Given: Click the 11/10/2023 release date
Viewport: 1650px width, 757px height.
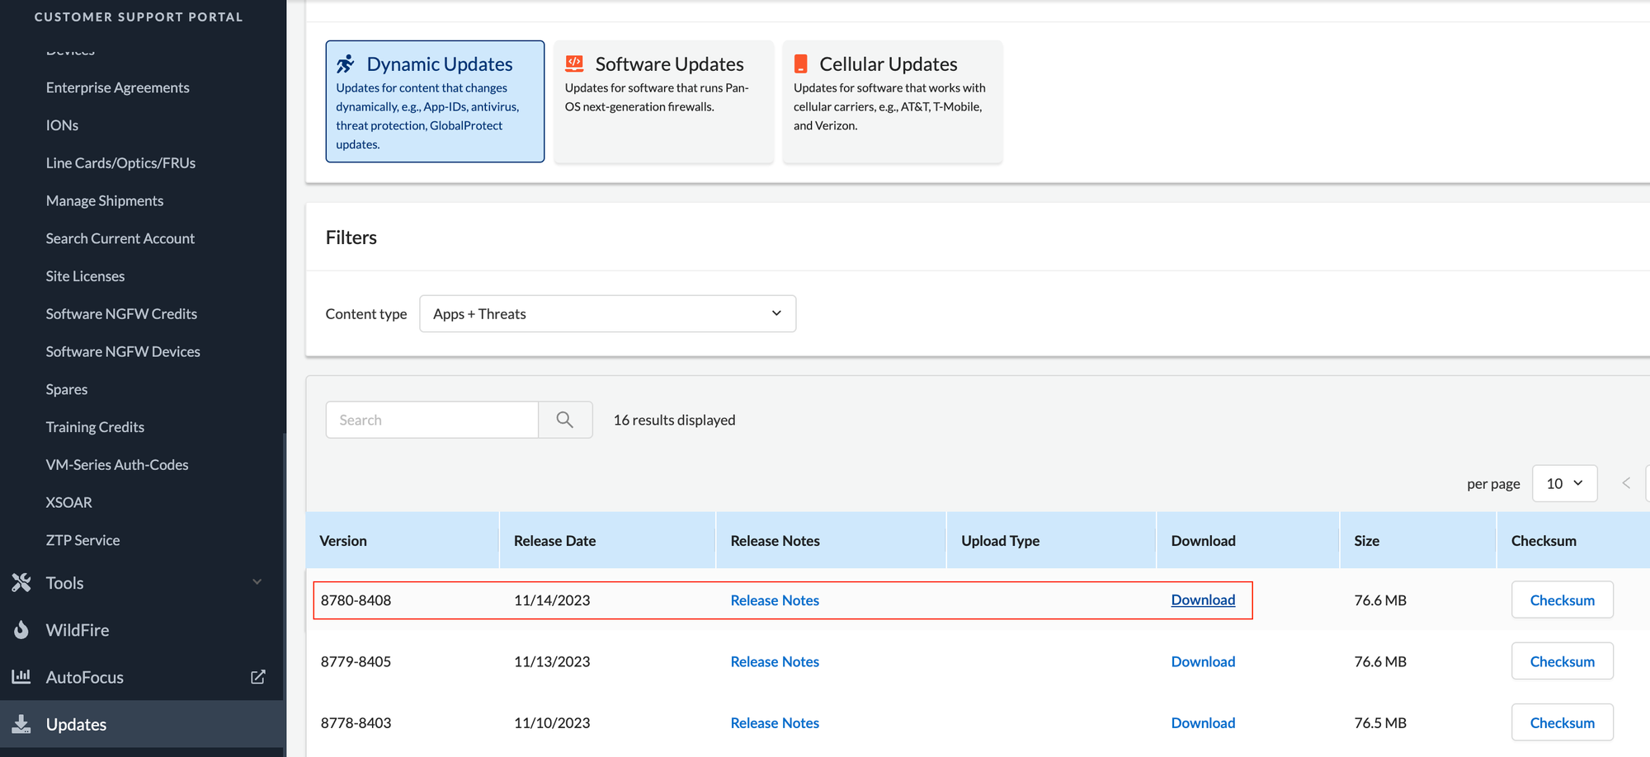Looking at the screenshot, I should click(552, 723).
